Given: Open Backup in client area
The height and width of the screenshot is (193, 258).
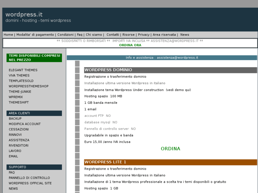Looking at the screenshot, I should coord(15,119).
